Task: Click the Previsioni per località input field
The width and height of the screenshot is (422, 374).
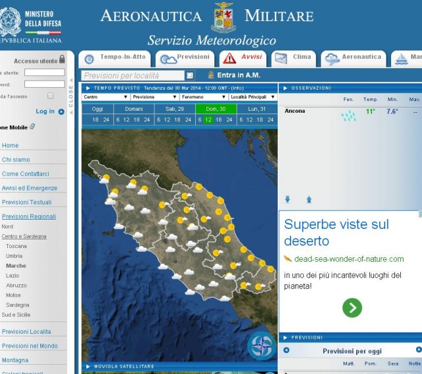Action: [x=133, y=76]
